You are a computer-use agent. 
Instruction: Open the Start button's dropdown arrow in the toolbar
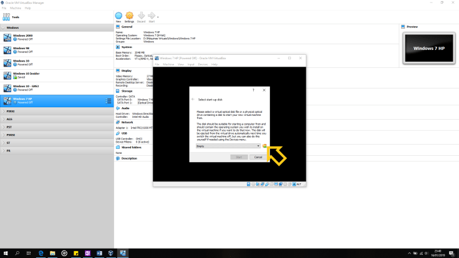[158, 17]
